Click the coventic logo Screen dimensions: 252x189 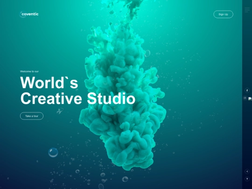29,14
